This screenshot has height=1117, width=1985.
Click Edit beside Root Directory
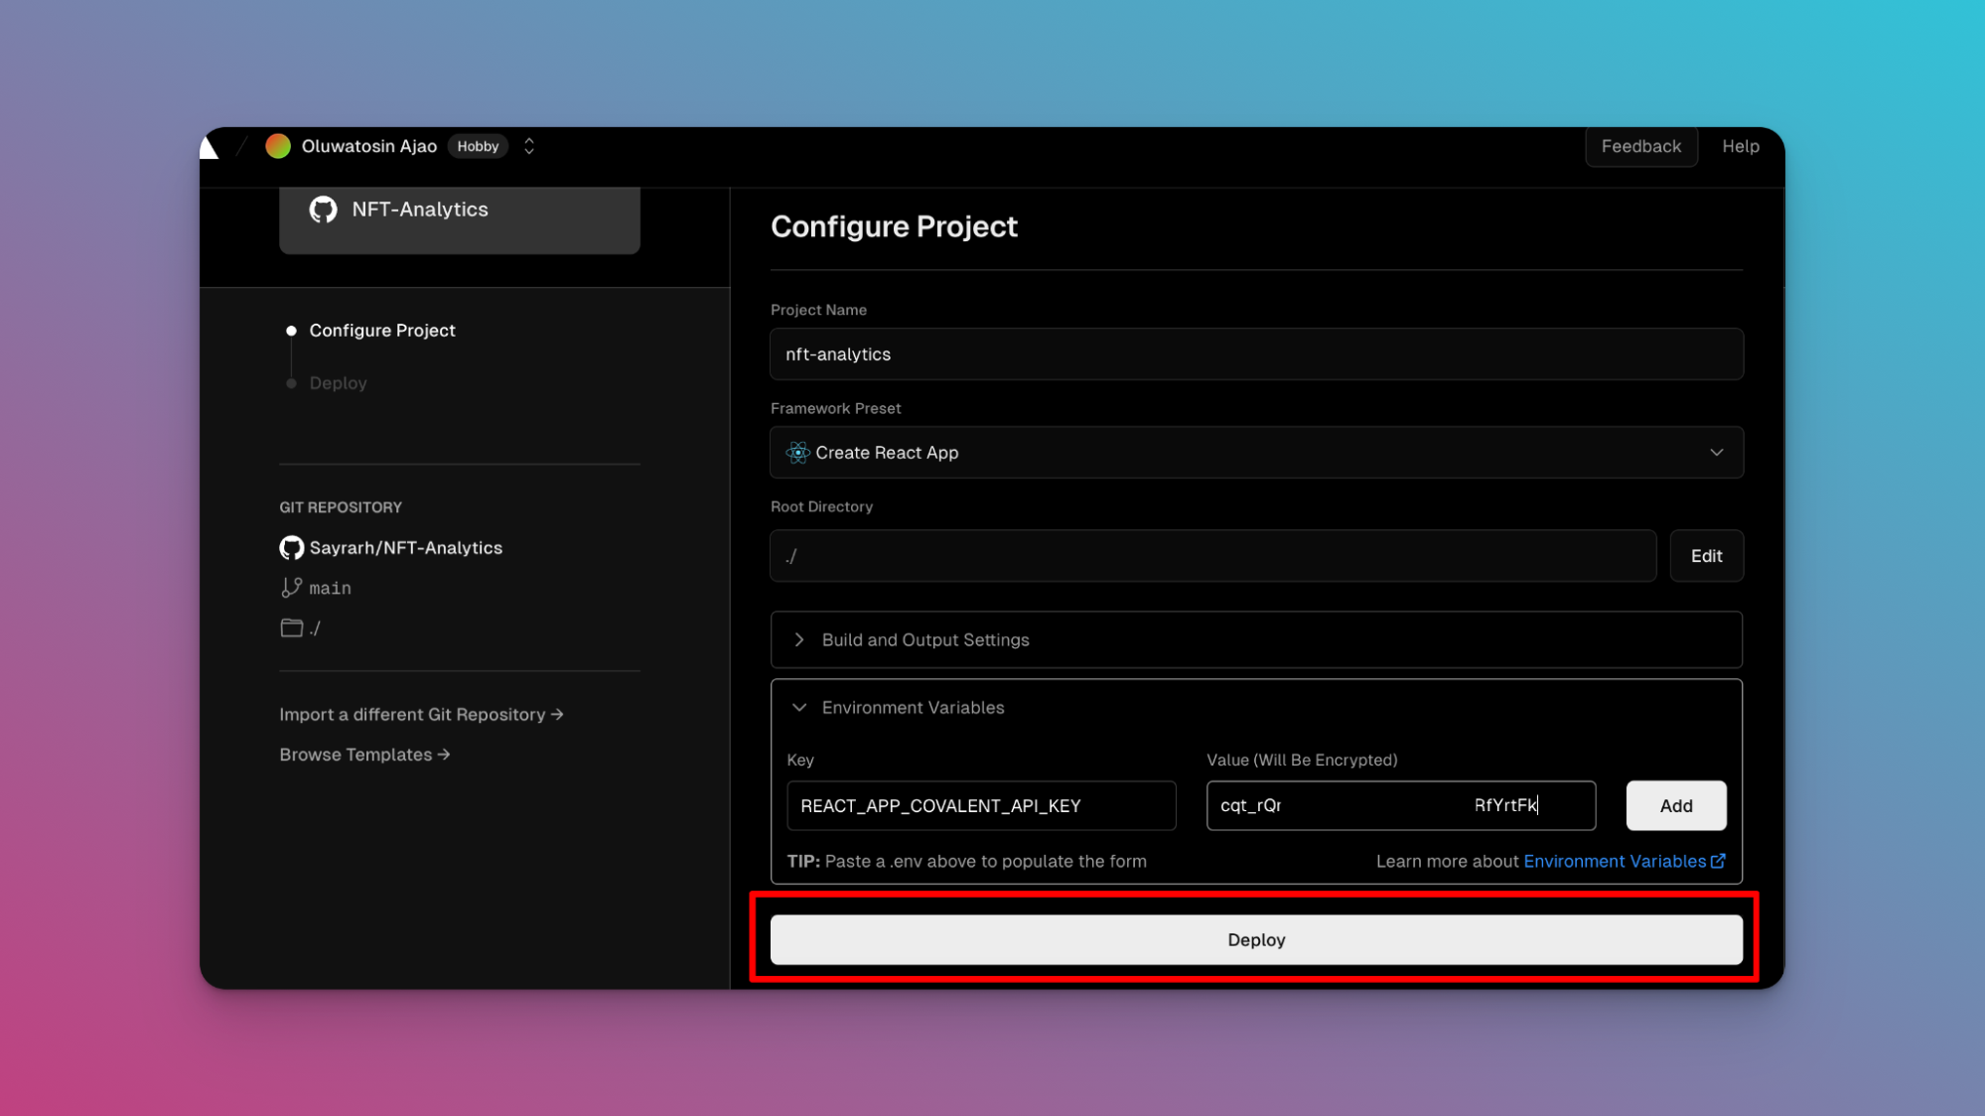[1706, 556]
